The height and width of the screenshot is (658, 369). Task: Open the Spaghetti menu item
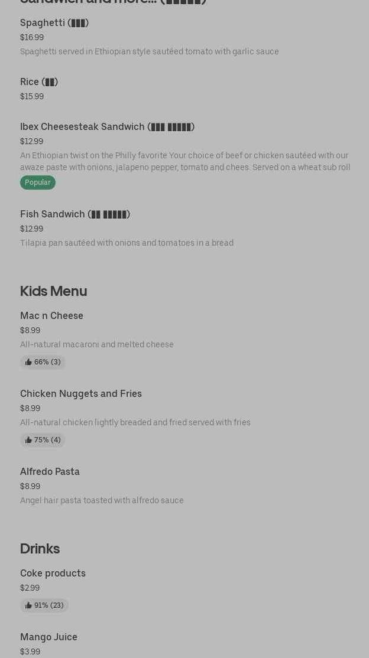coord(54,23)
